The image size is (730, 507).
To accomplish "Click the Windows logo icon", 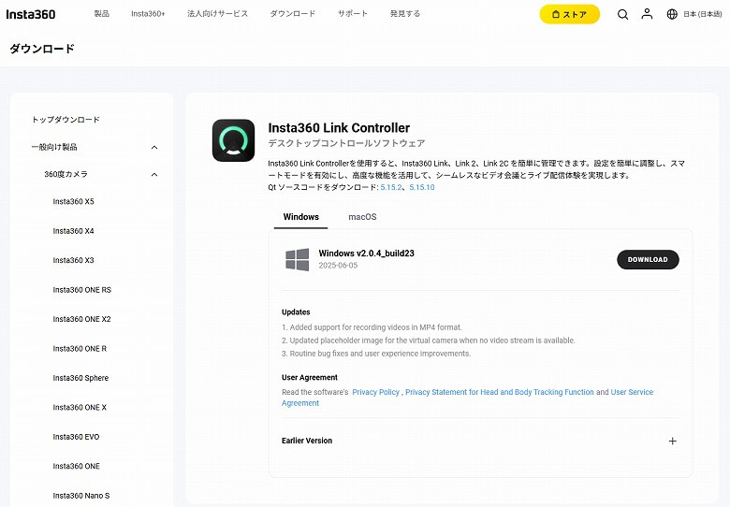I will (x=298, y=259).
